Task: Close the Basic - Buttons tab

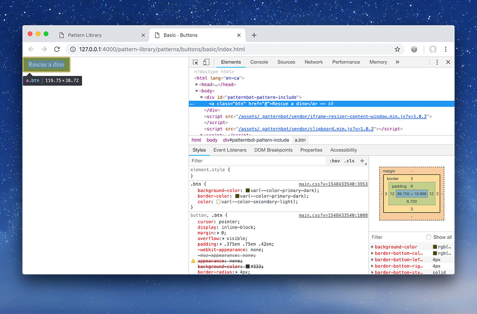Action: click(239, 35)
